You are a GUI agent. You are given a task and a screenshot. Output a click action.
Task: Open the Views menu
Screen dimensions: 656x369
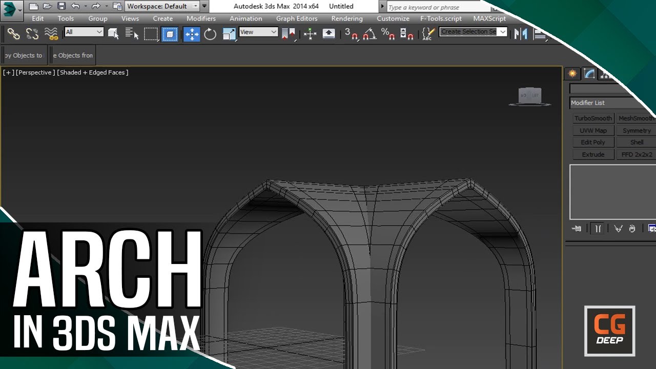click(130, 18)
